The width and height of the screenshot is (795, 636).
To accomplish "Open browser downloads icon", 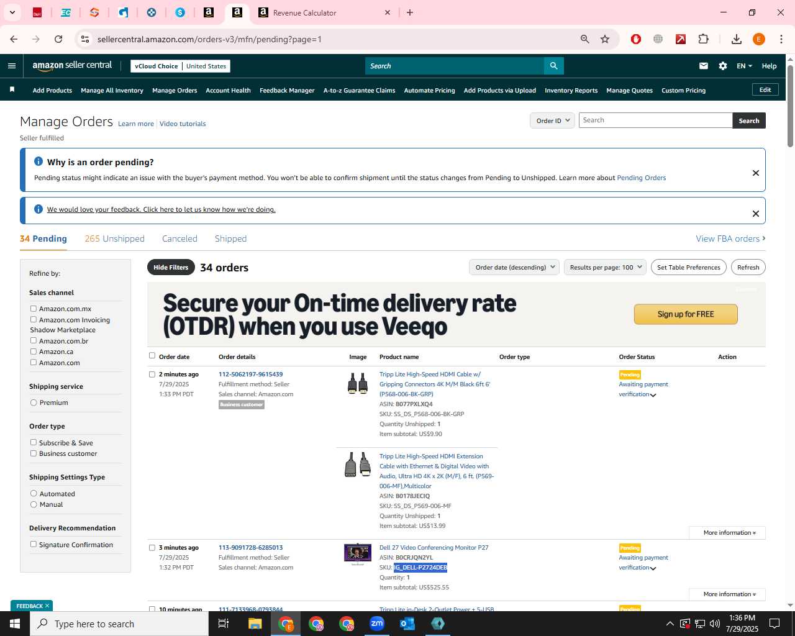I will coord(737,39).
